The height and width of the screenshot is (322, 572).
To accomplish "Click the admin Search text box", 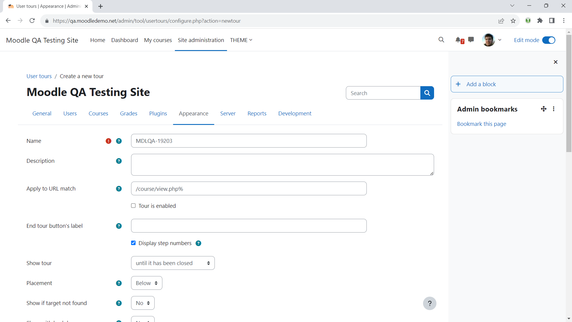I will pyautogui.click(x=383, y=93).
